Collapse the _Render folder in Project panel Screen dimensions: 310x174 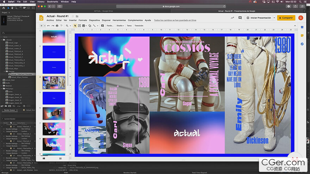[1, 40]
